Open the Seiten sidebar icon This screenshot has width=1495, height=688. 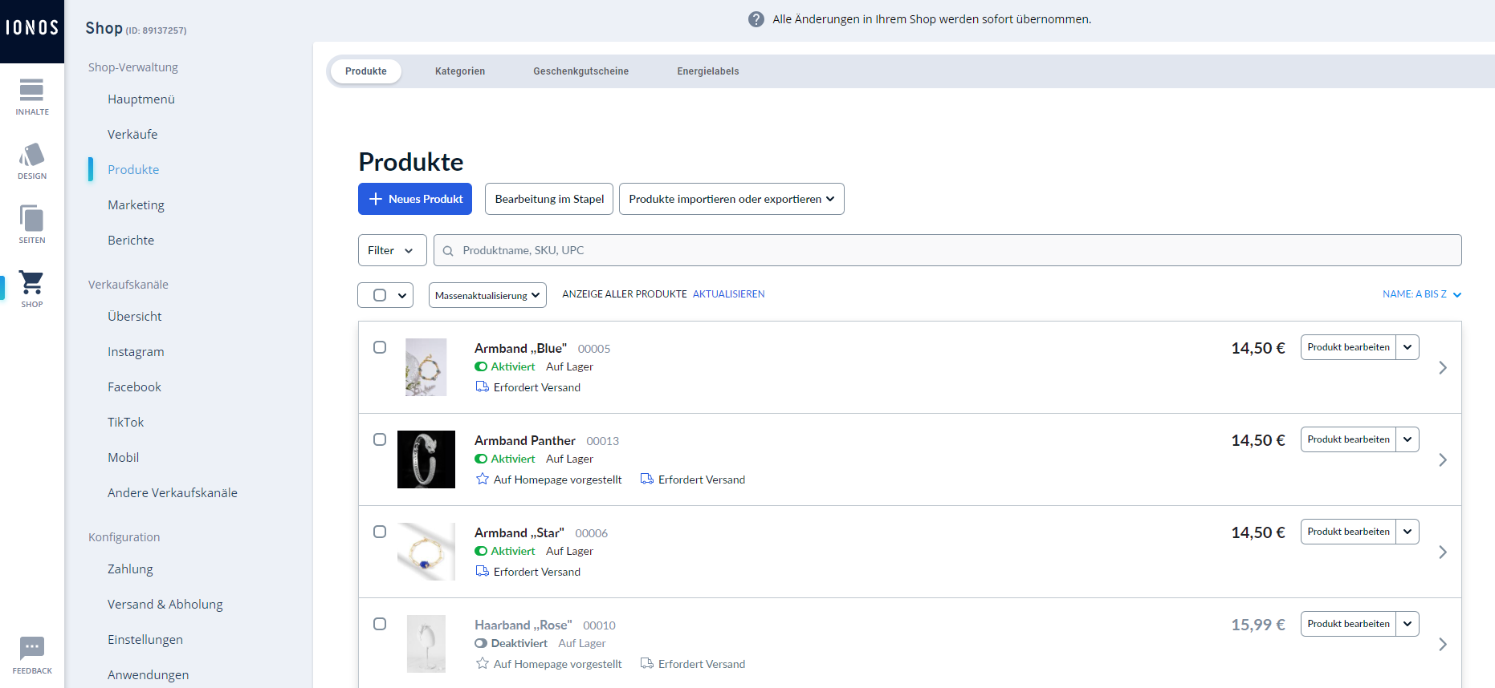click(x=32, y=225)
